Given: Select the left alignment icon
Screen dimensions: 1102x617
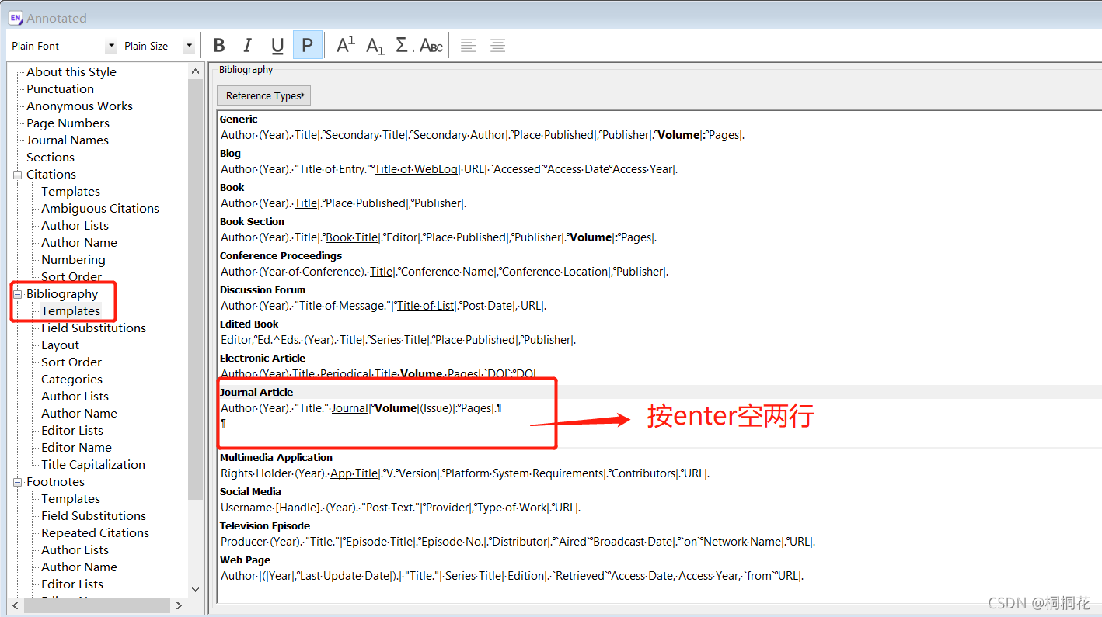Looking at the screenshot, I should (468, 45).
